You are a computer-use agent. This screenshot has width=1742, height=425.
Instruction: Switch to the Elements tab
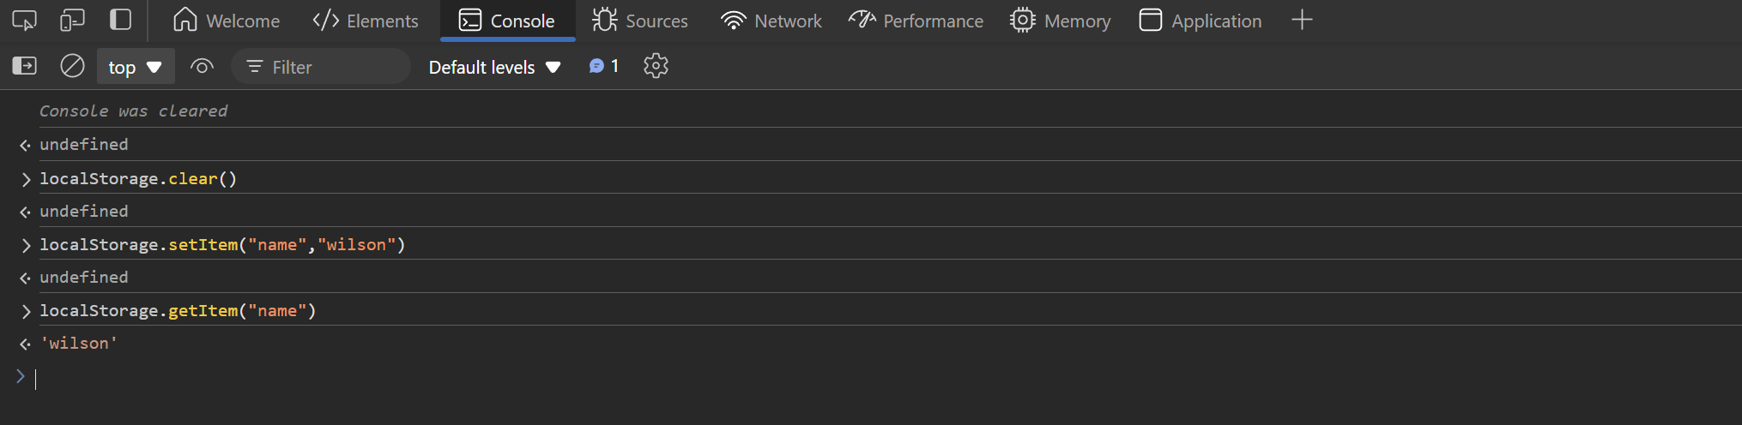(366, 21)
